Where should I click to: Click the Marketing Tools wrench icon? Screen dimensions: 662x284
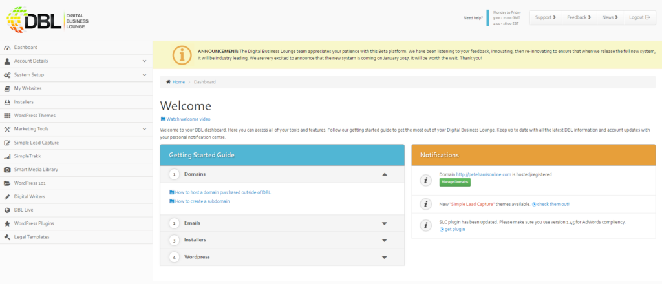(x=7, y=129)
